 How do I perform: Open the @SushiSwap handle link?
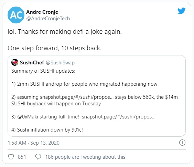click(60, 63)
